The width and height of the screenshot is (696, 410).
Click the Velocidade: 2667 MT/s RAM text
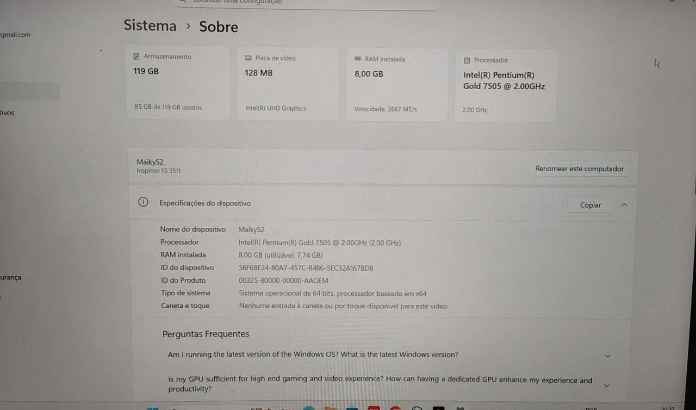386,109
